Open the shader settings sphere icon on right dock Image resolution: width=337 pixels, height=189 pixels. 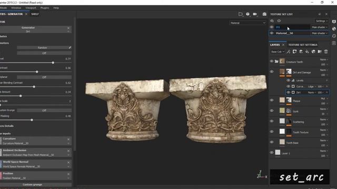click(334, 29)
